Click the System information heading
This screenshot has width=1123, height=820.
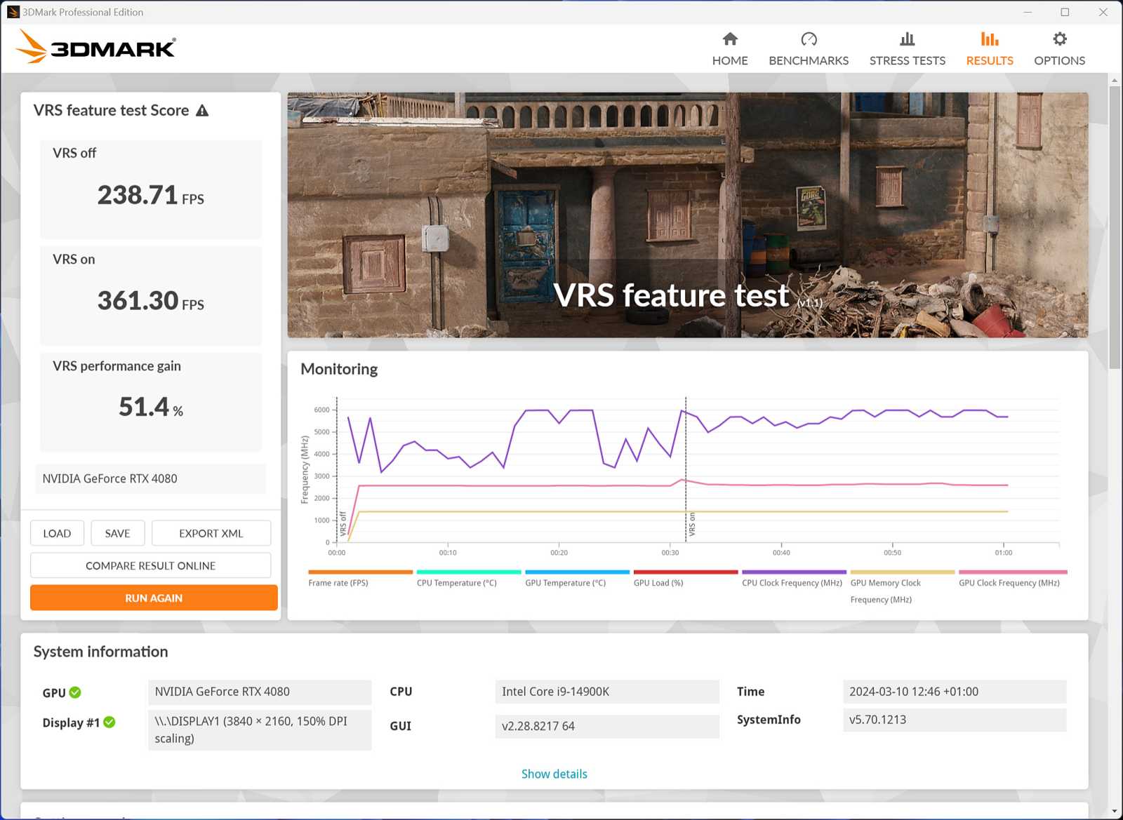click(100, 652)
